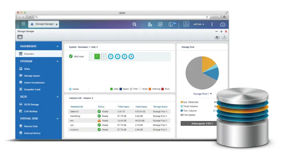Click the Cache legend circle
This screenshot has height=154, width=290.
[x=70, y=89]
